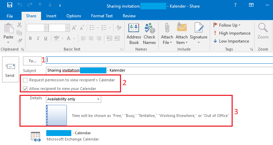The image size is (273, 145).
Task: Copy selection icon
Action: (x=19, y=33)
